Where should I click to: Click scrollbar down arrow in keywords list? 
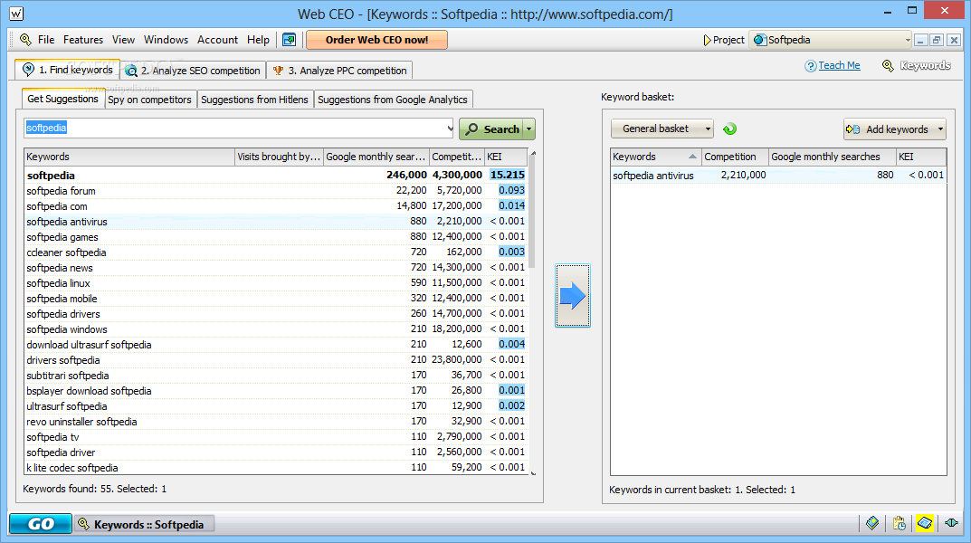[533, 472]
